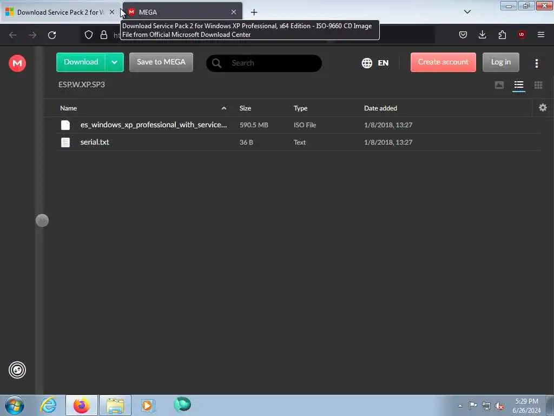
Task: Switch to list view
Action: 519,85
